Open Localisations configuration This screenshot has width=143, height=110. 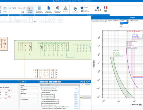pos(75,10)
